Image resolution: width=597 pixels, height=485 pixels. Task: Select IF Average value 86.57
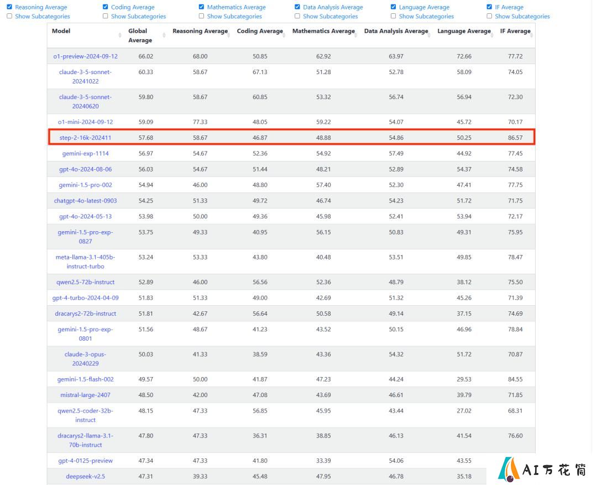pyautogui.click(x=515, y=138)
